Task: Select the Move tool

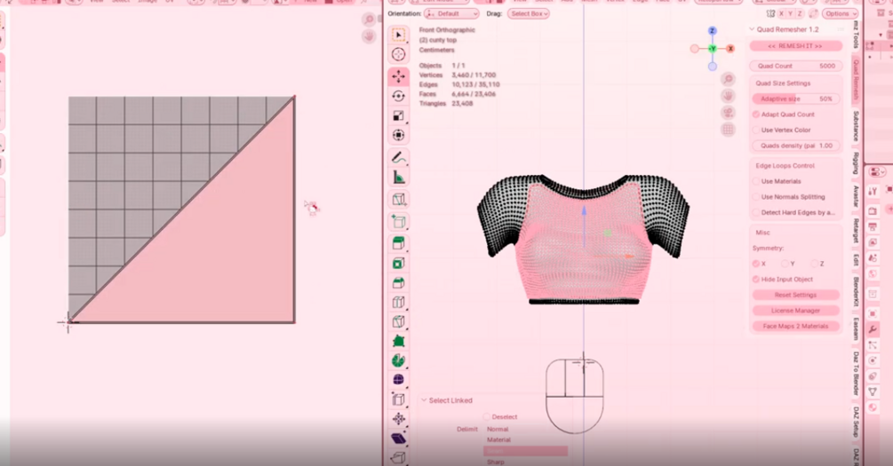Action: 399,76
